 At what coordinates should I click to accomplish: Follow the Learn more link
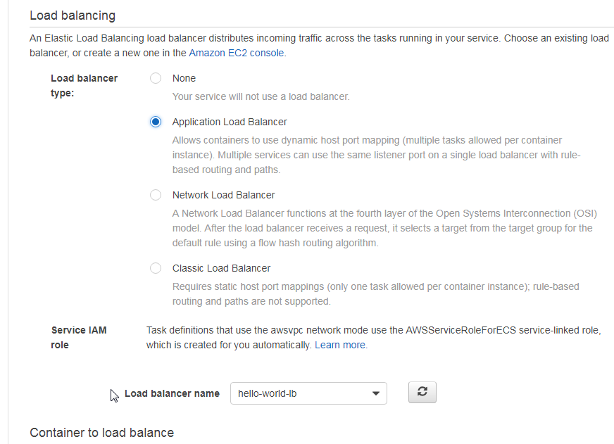coord(341,345)
